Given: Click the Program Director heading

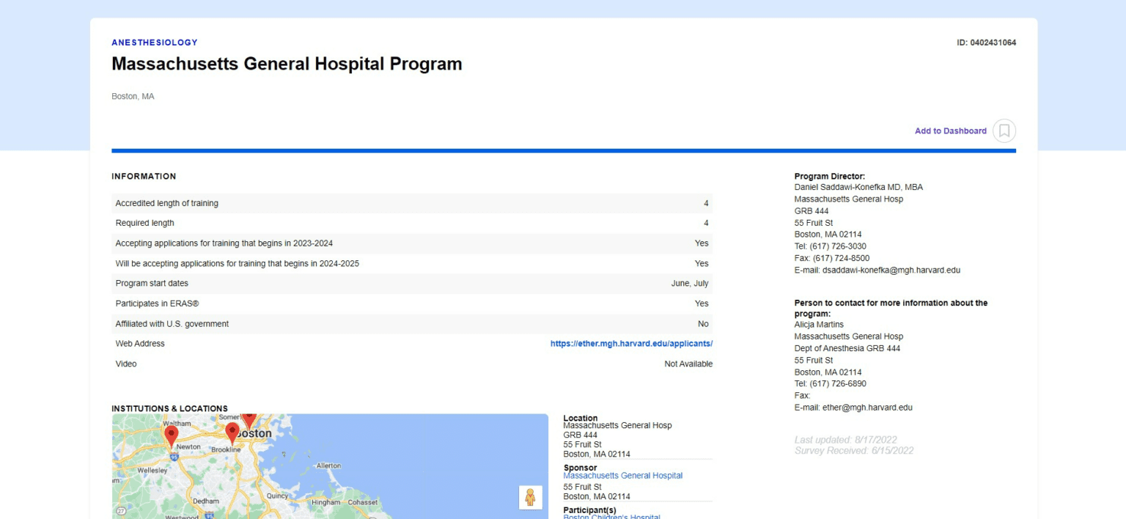Looking at the screenshot, I should [830, 177].
